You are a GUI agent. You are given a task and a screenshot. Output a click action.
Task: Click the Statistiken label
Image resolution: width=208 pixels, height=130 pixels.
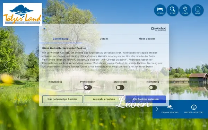(x=120, y=82)
